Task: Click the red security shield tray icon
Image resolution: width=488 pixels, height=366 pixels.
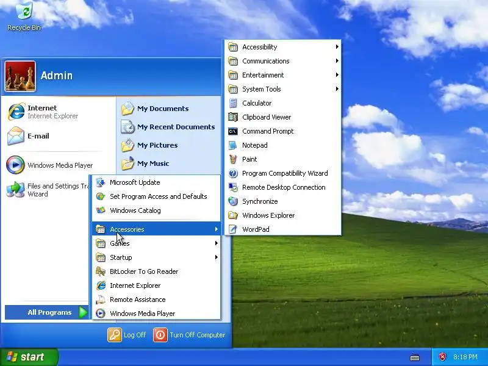Action: 442,357
